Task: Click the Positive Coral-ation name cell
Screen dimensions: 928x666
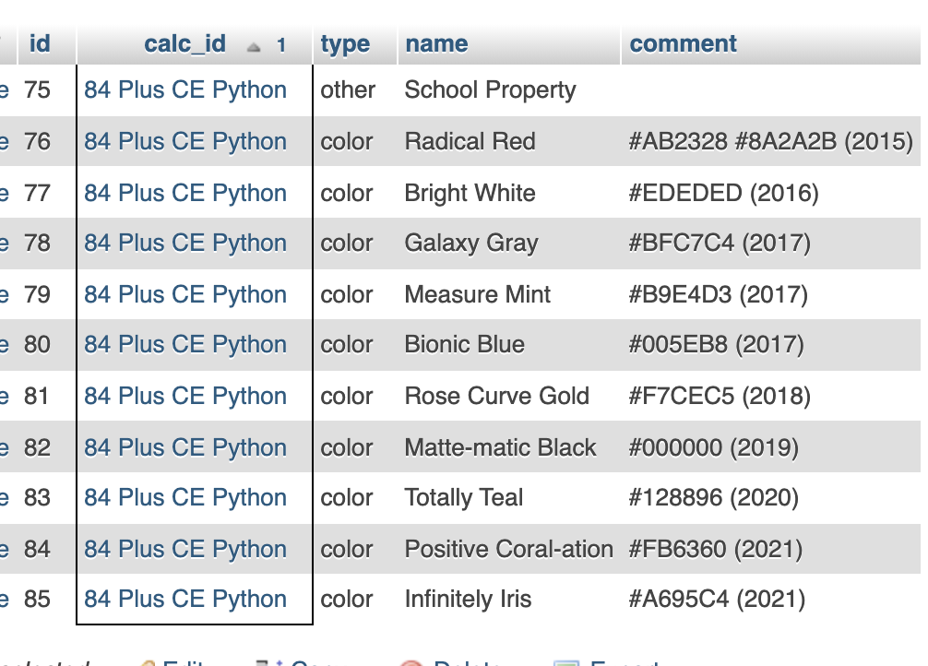Action: tap(508, 550)
